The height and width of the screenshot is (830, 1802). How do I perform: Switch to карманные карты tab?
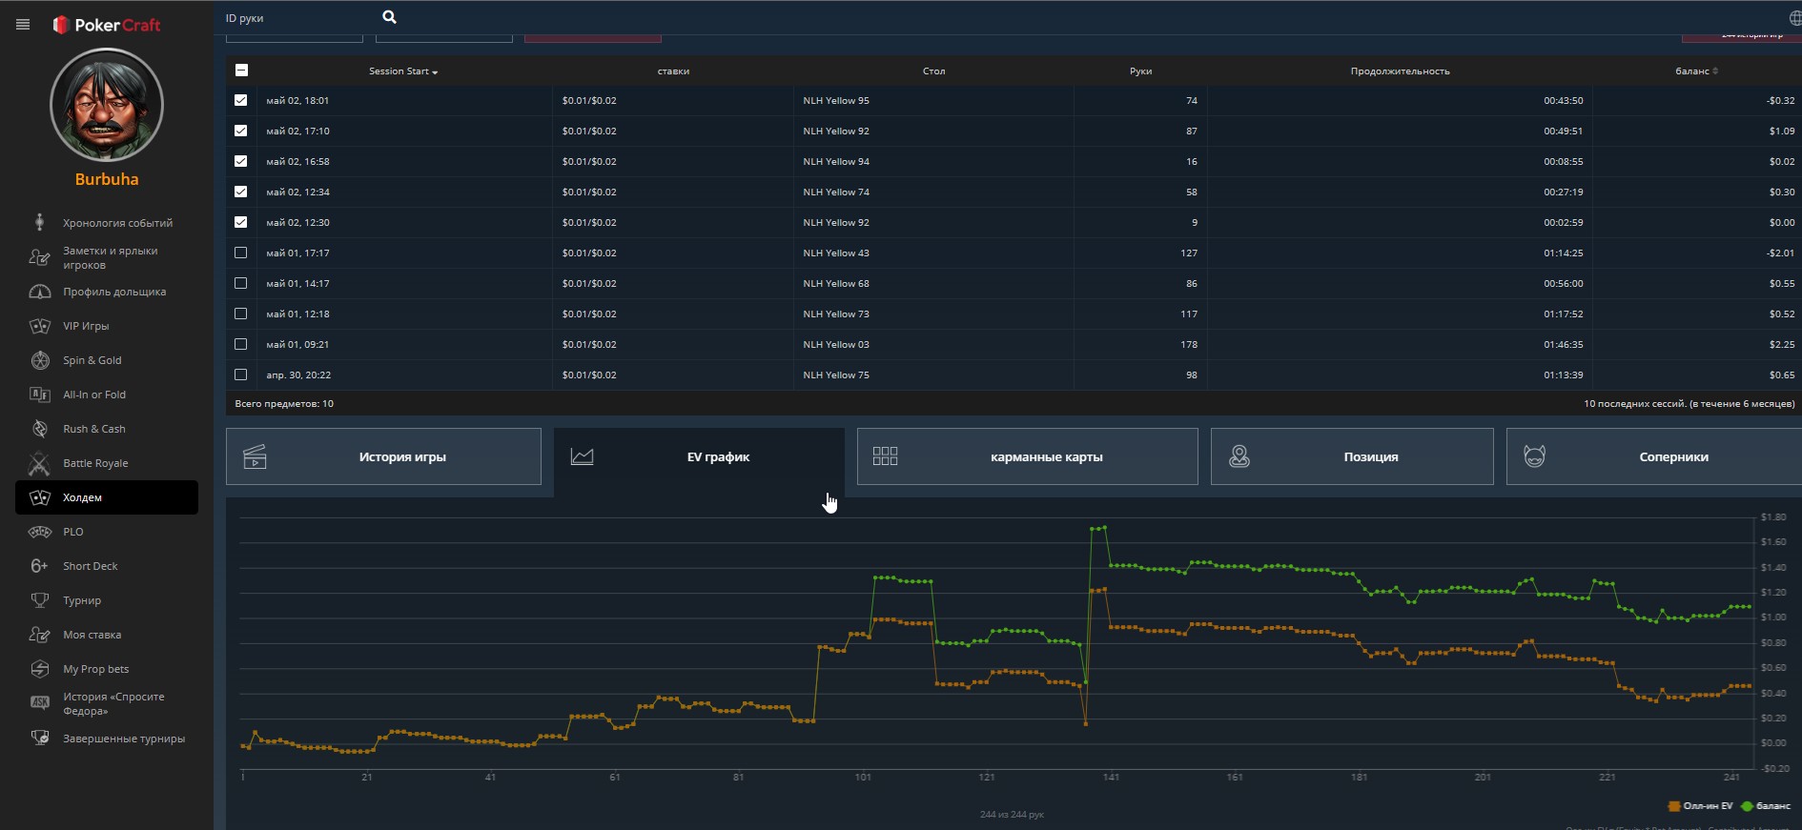1027,456
